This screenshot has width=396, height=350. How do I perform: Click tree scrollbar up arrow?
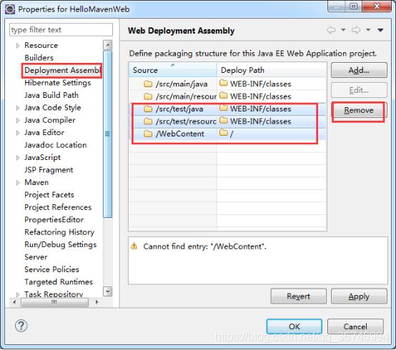[x=108, y=45]
